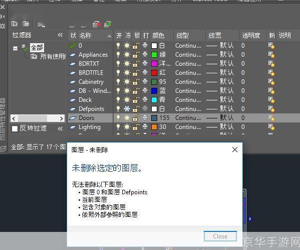
Task: Click the layer status icon for Cabinetry
Action: pos(72,82)
